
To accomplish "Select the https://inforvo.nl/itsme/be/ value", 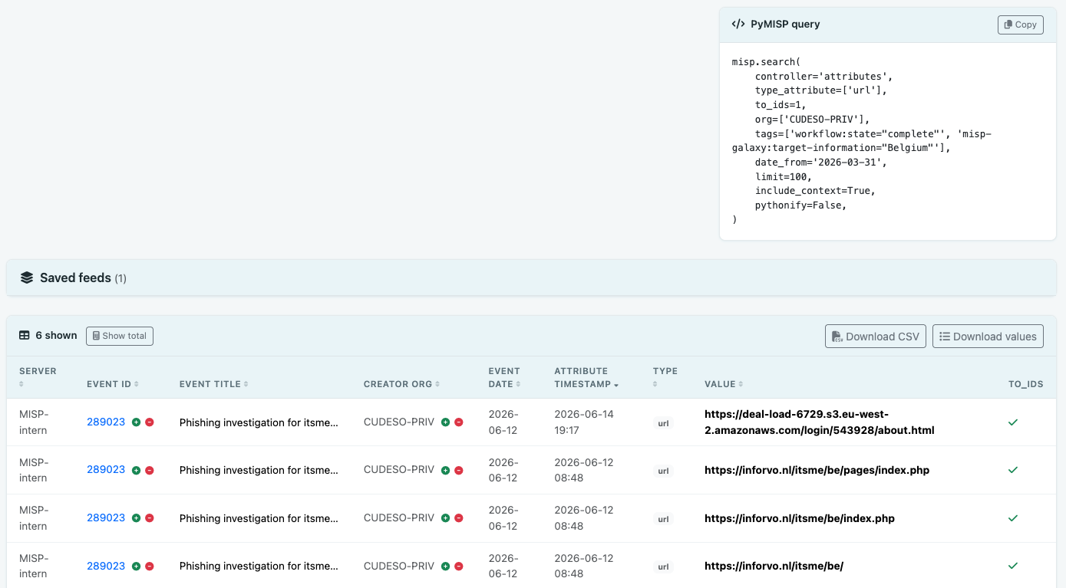I will pos(774,567).
